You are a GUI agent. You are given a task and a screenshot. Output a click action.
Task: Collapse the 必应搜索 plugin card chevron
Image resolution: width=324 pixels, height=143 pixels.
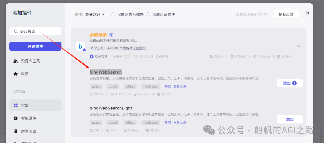[299, 46]
